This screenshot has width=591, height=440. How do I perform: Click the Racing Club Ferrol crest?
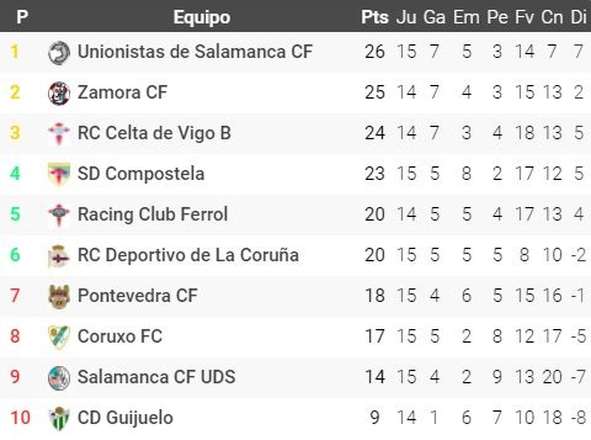[x=59, y=215]
